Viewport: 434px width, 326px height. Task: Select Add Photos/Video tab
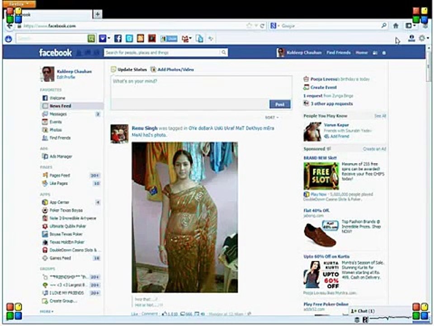[x=172, y=69]
